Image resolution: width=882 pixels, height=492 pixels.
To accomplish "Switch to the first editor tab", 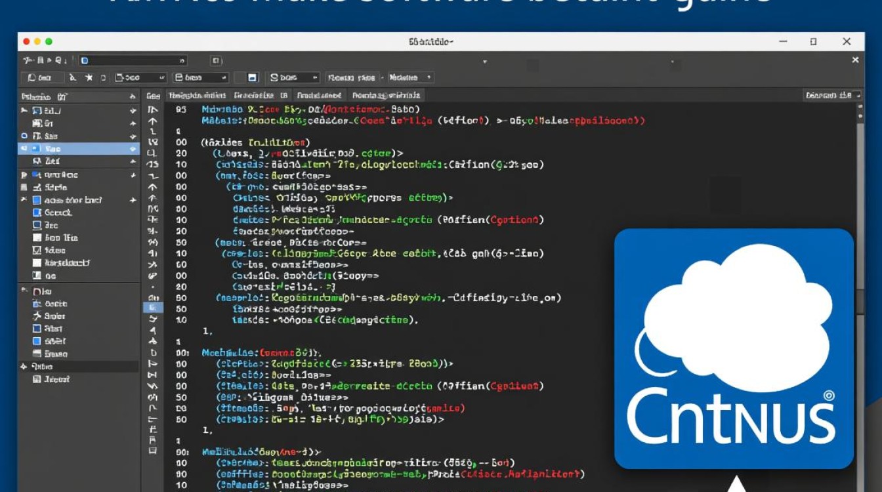I will pos(198,95).
